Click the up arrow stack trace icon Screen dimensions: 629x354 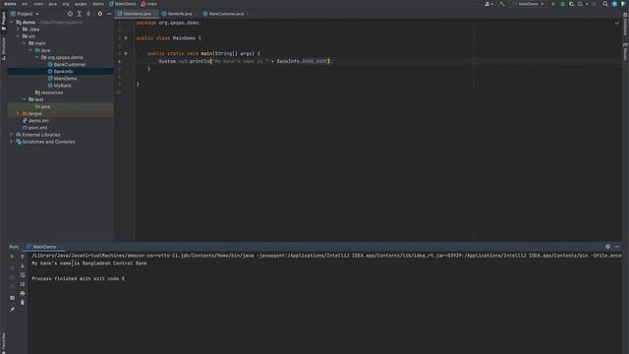click(23, 257)
